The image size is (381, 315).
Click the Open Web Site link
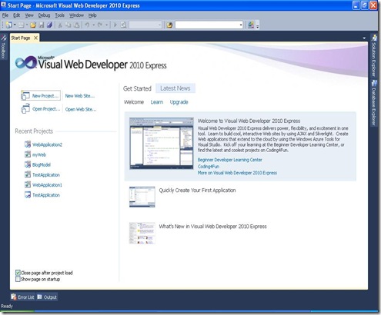81,109
